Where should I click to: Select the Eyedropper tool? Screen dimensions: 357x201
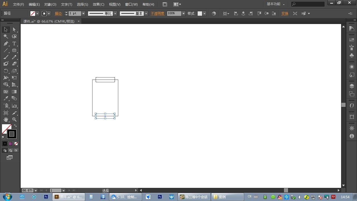tap(6, 98)
